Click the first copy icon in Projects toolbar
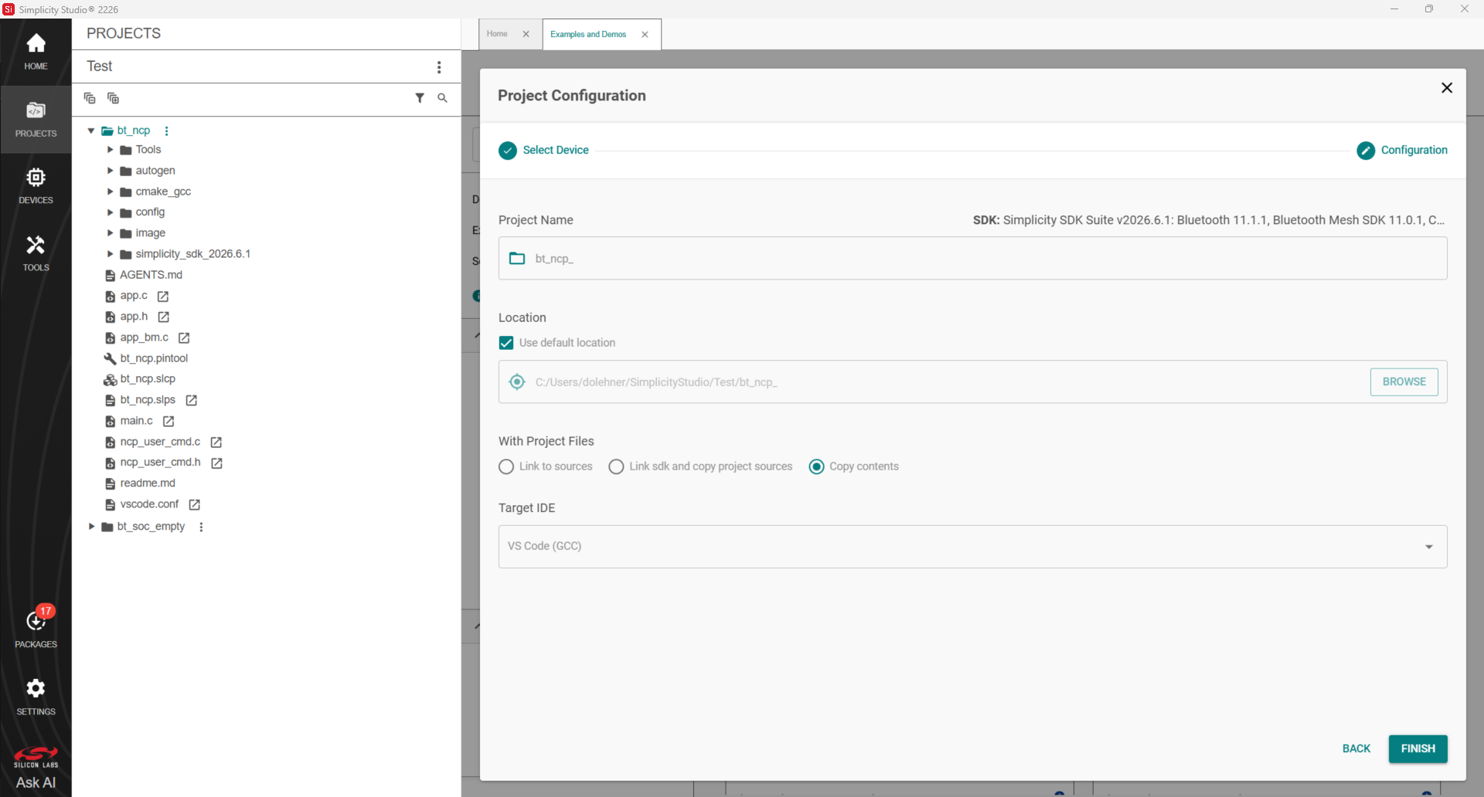The height and width of the screenshot is (797, 1484). (x=90, y=98)
